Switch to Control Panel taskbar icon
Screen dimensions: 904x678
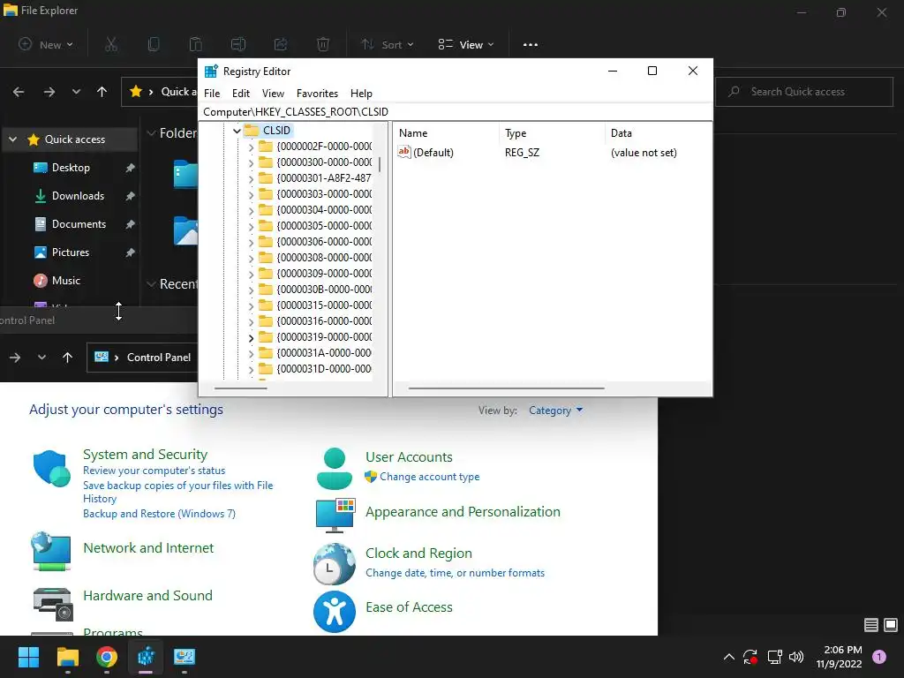185,657
